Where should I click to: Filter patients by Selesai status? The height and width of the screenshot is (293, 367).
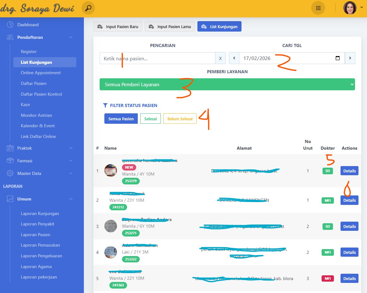[x=150, y=119]
